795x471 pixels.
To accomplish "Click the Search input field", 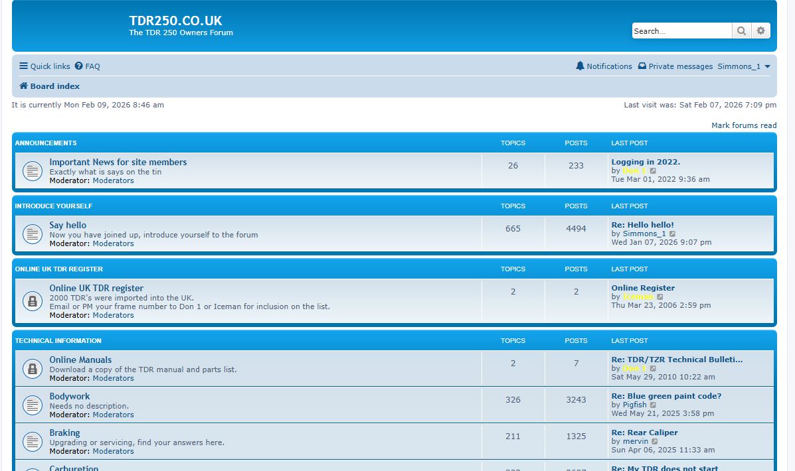I will (681, 31).
